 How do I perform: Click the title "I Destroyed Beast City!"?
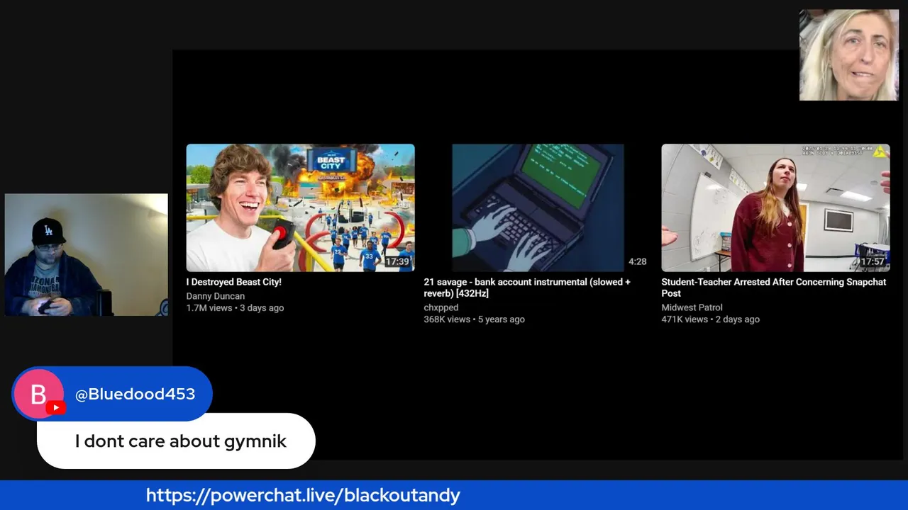coord(234,282)
